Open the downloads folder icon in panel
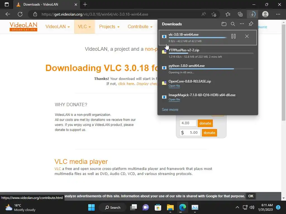This screenshot has width=286, height=214. tap(224, 24)
